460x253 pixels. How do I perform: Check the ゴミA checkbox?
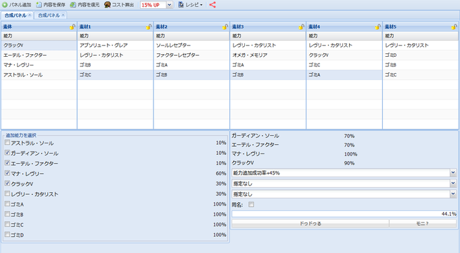pos(7,204)
